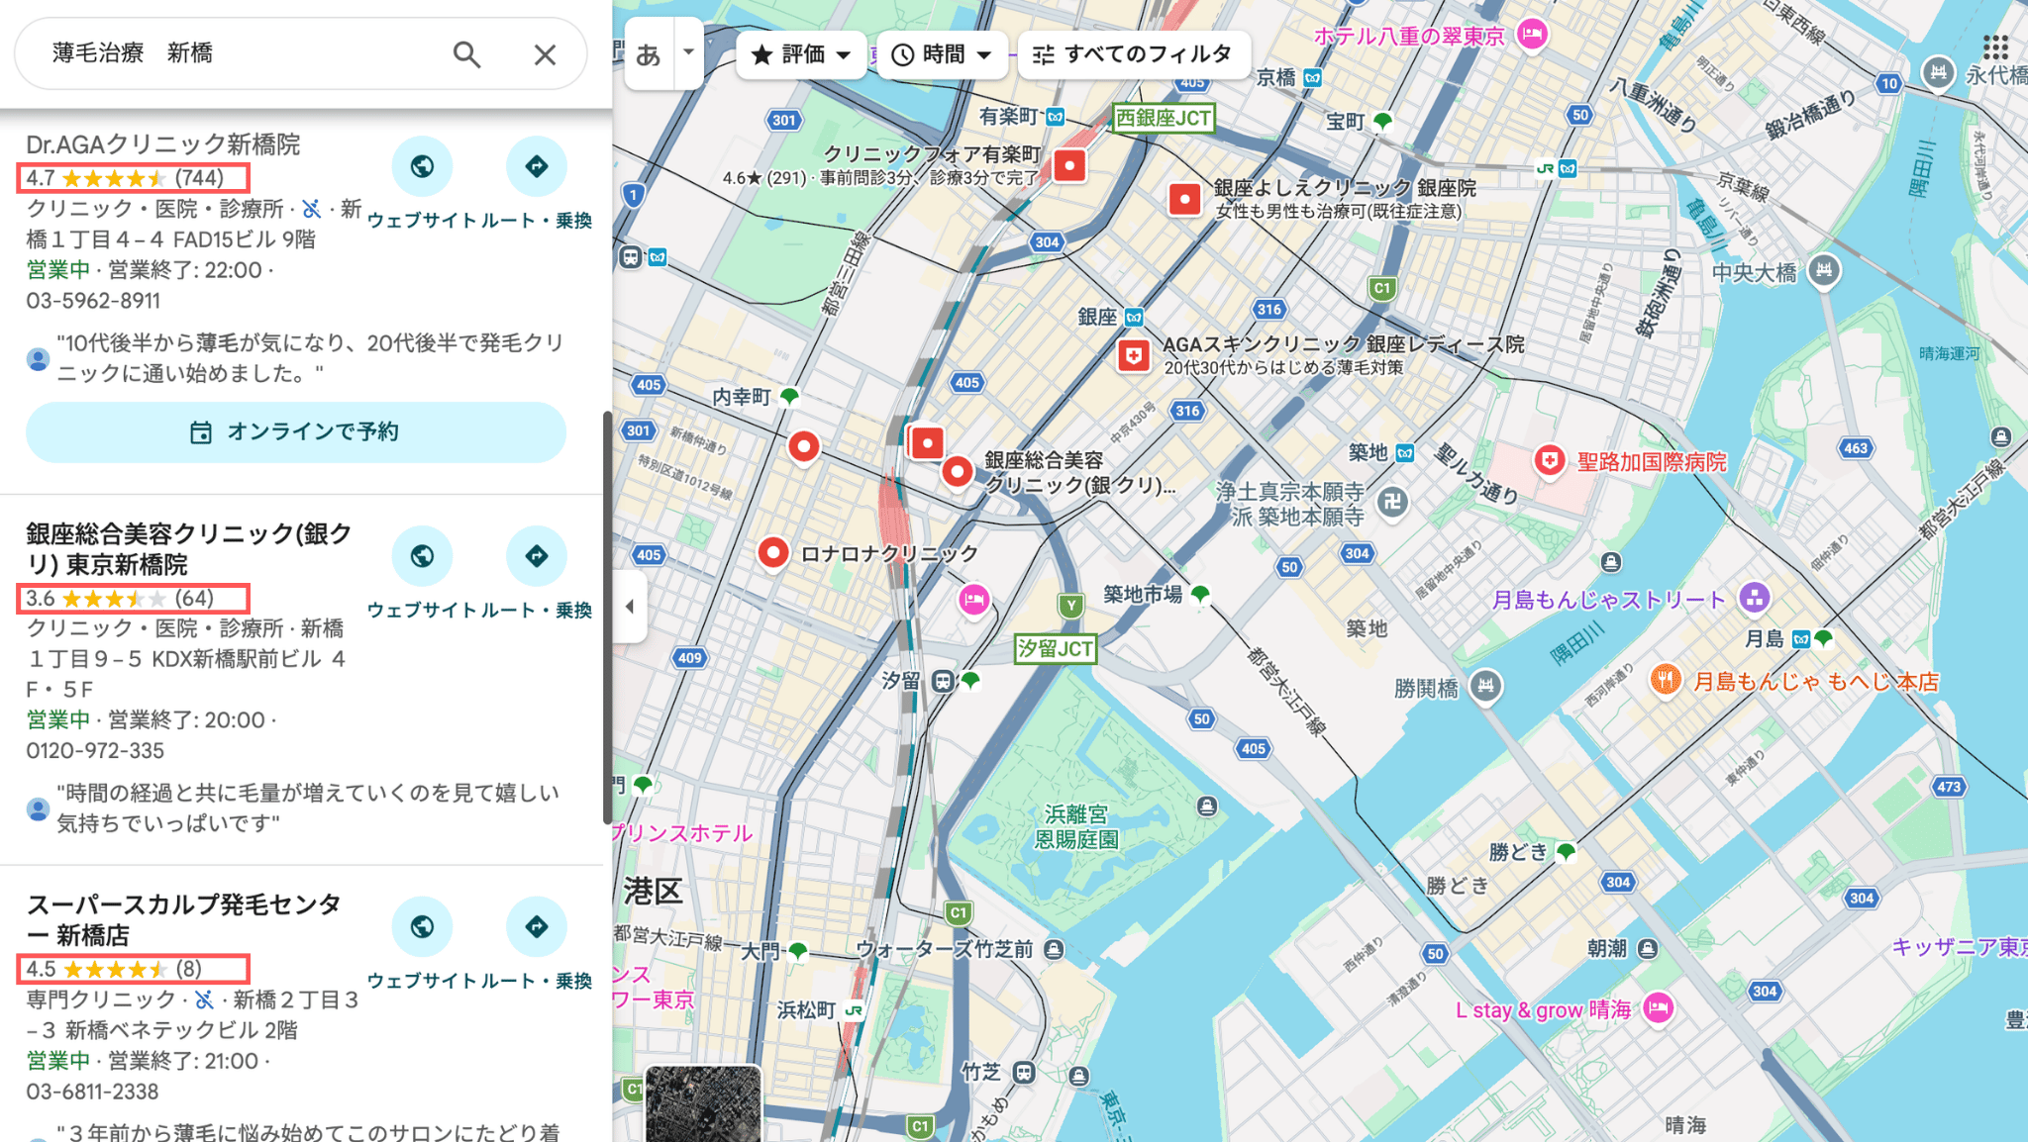The width and height of the screenshot is (2028, 1142).
Task: Click オンラインで予約 booking button
Action: pos(296,432)
